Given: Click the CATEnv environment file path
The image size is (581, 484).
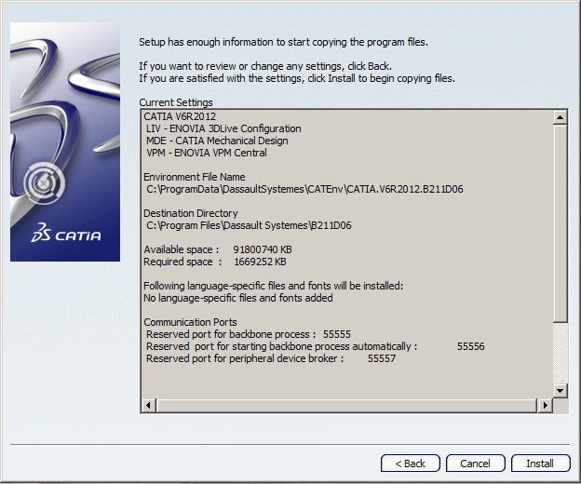Looking at the screenshot, I should (x=304, y=189).
